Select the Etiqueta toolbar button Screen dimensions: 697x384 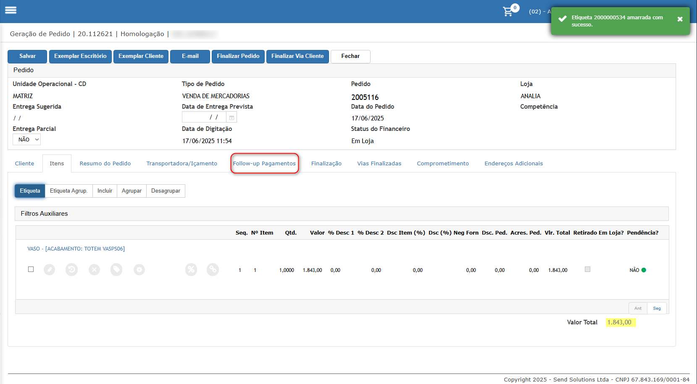point(30,191)
